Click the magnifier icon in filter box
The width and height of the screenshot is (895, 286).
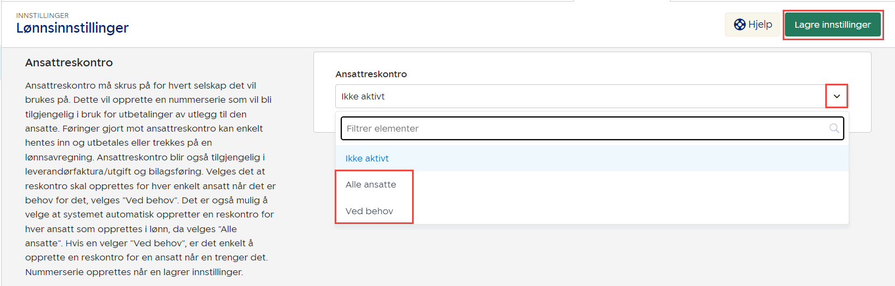834,128
